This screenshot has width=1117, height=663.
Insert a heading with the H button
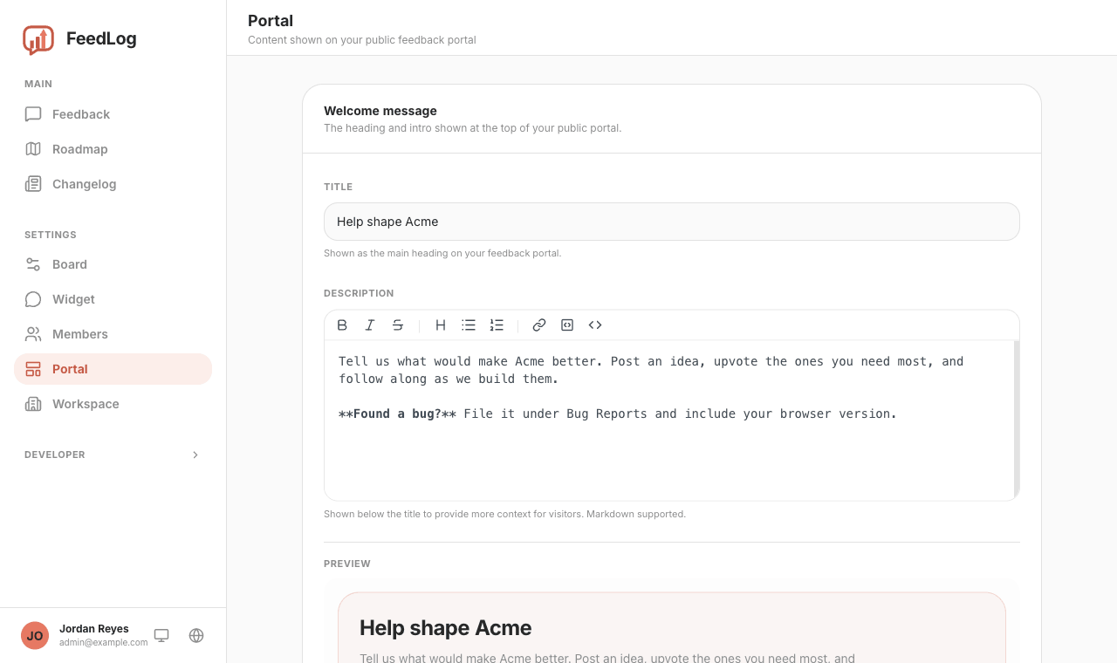[441, 325]
